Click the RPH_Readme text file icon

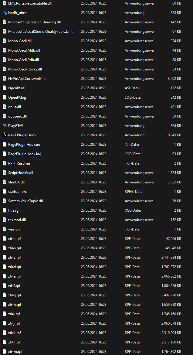[5, 163]
